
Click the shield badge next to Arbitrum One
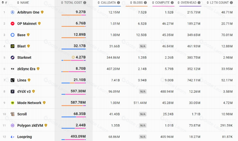pos(42,12)
